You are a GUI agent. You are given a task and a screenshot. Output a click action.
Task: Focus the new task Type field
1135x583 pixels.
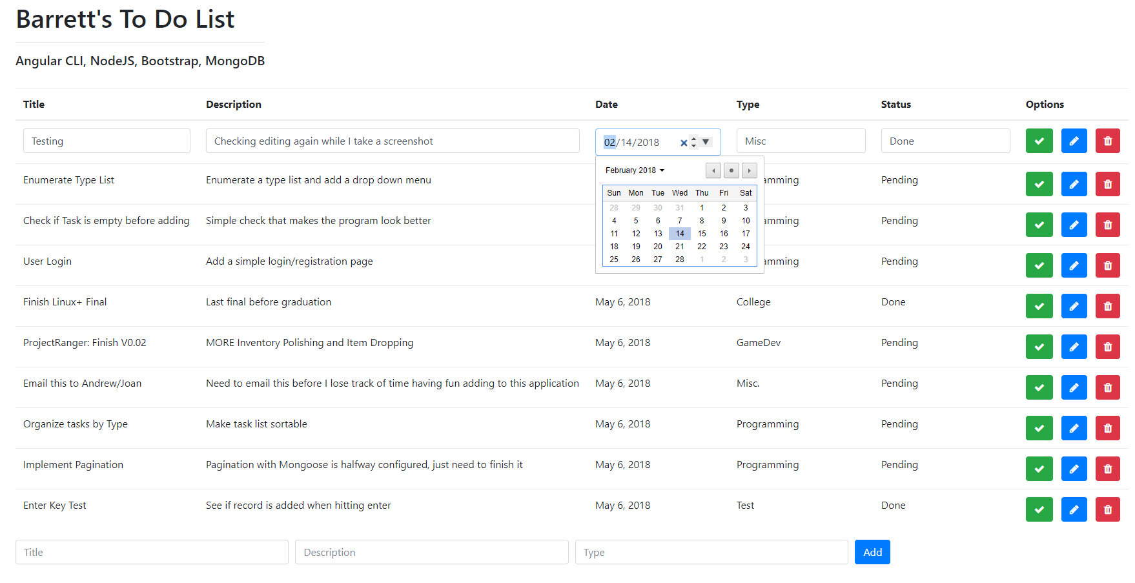coord(711,552)
